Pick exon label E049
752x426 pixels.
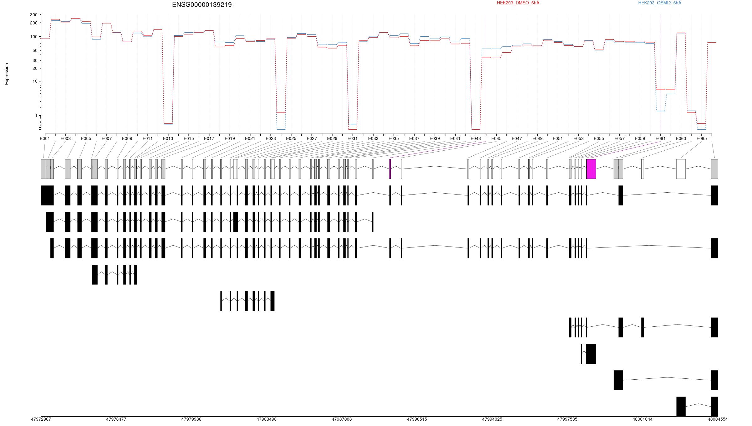(537, 138)
